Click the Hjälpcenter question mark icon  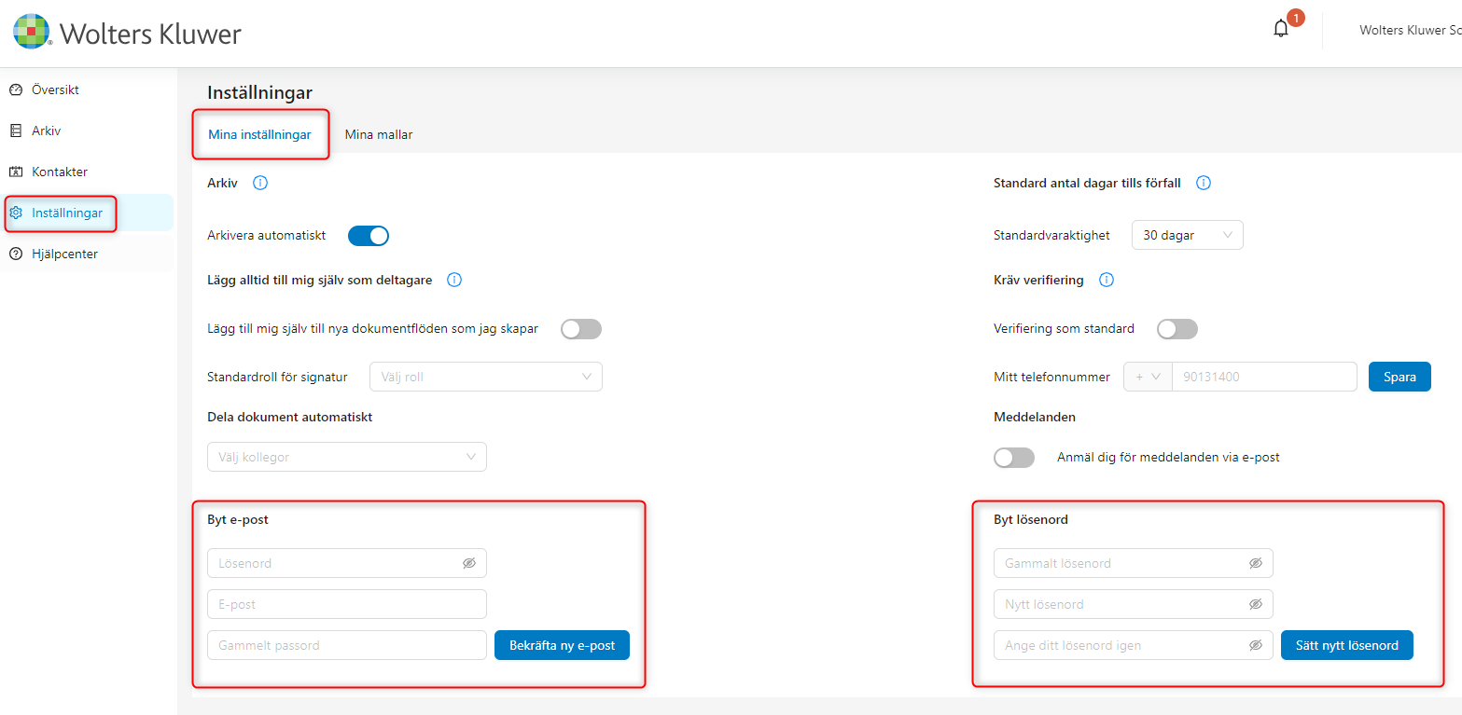(x=16, y=254)
